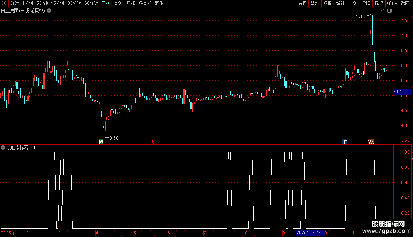Viewport: 413px width, 237px height.
Task: Click the 日上集团(日线.前复权) title text
Action: pyautogui.click(x=23, y=11)
